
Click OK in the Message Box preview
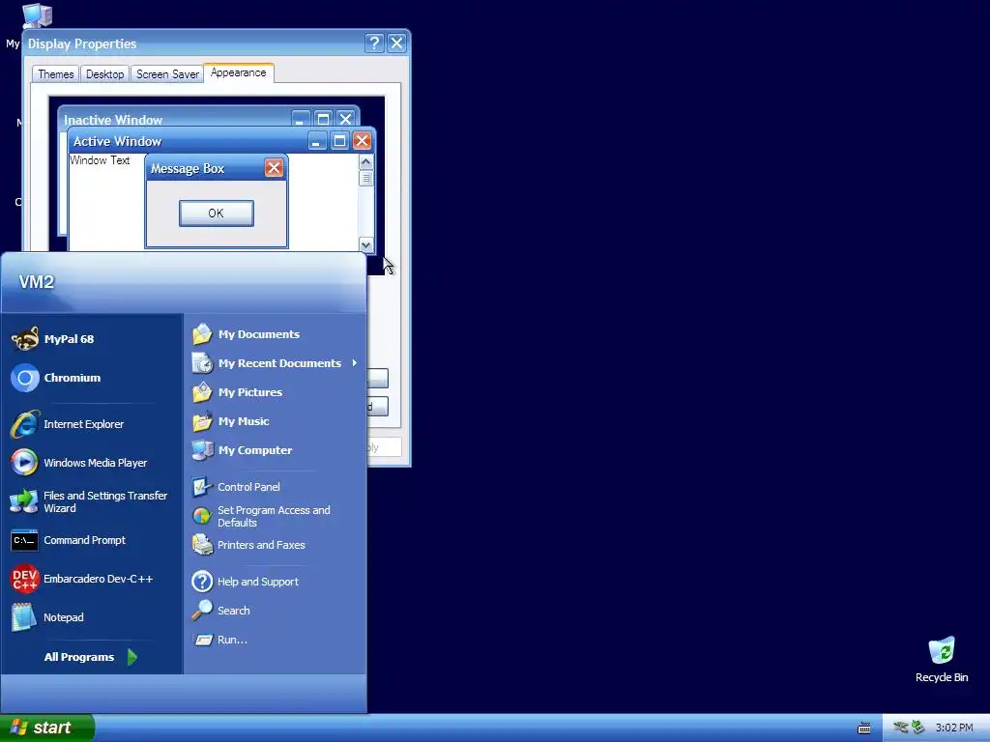pos(216,214)
